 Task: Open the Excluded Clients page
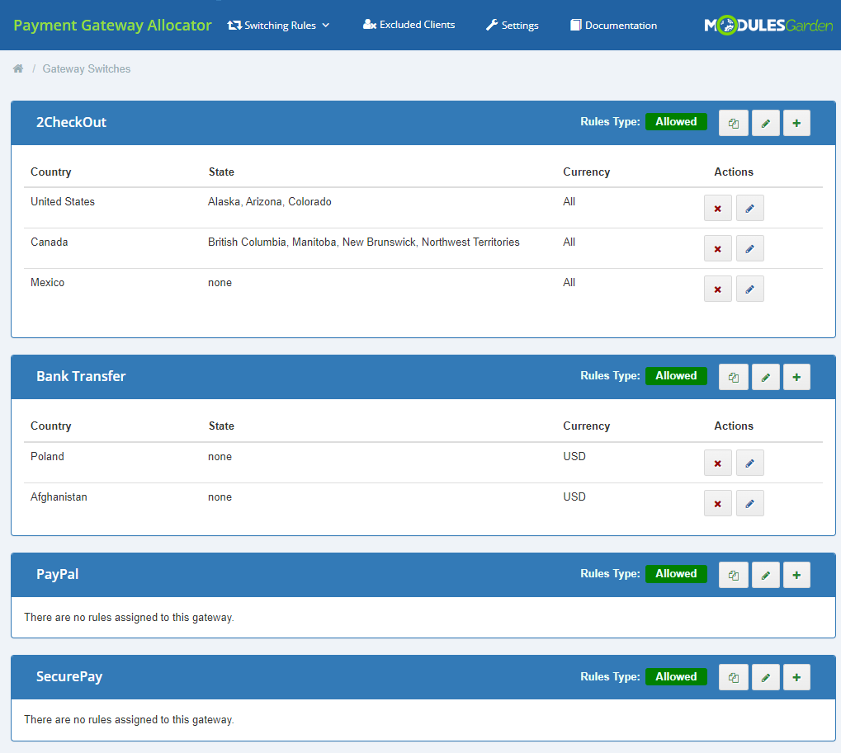(409, 25)
